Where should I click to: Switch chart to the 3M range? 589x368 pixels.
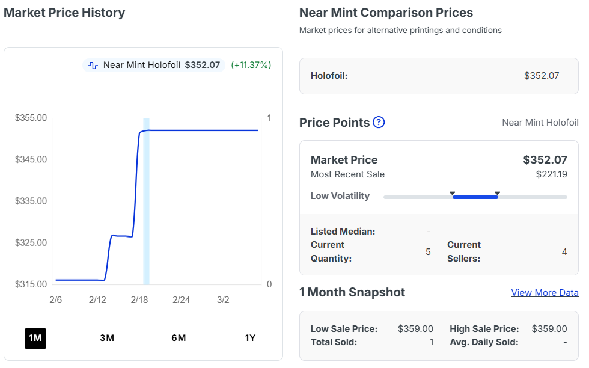(x=107, y=338)
